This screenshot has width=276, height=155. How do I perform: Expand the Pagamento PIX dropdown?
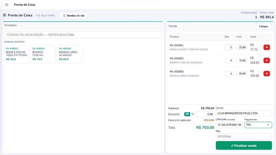258,125
